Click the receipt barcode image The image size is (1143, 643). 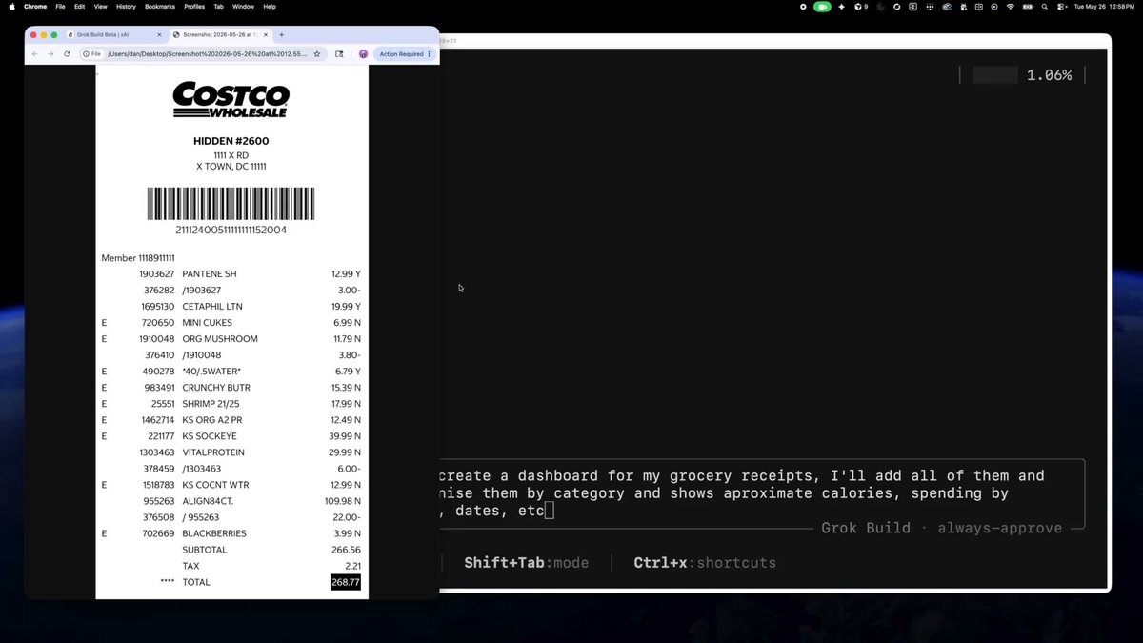point(231,204)
